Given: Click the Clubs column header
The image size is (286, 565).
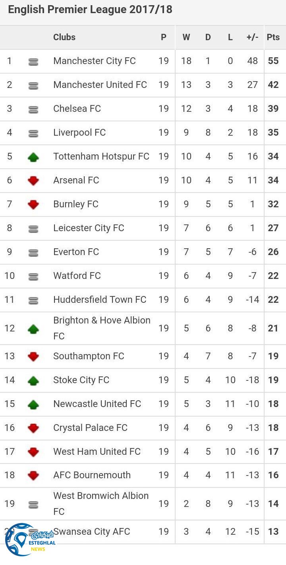Looking at the screenshot, I should pyautogui.click(x=64, y=37).
